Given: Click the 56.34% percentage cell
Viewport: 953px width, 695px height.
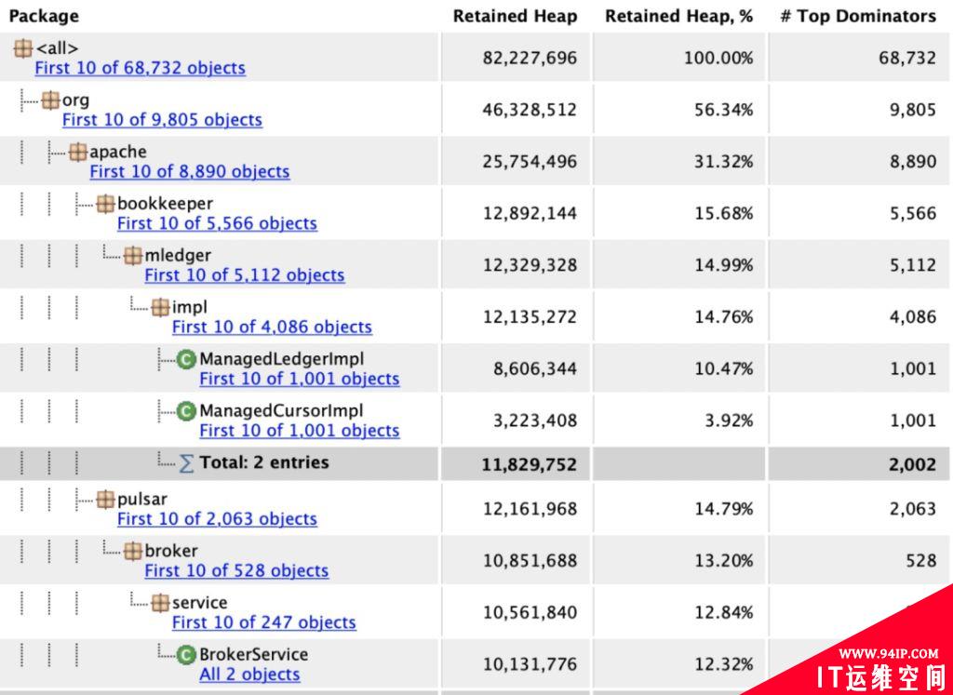Looking at the screenshot, I should tap(723, 110).
